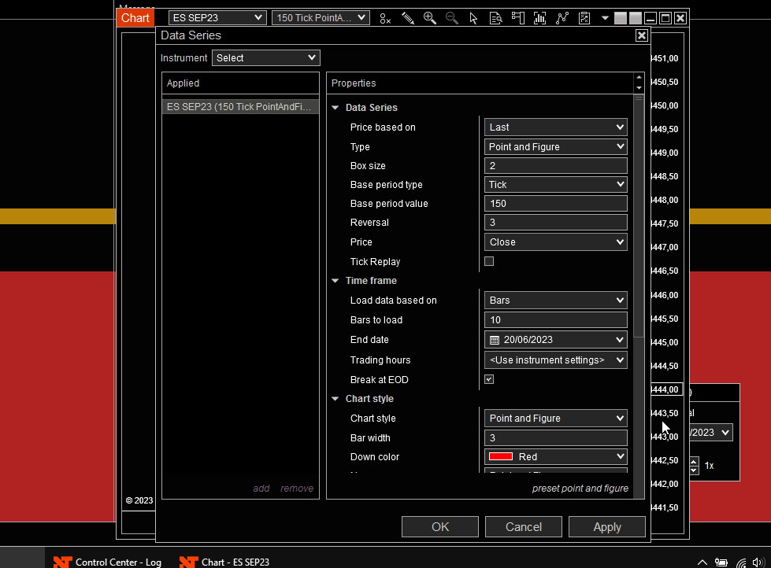The width and height of the screenshot is (771, 568).
Task: Enable the Tick Replay checkbox
Action: [x=489, y=261]
